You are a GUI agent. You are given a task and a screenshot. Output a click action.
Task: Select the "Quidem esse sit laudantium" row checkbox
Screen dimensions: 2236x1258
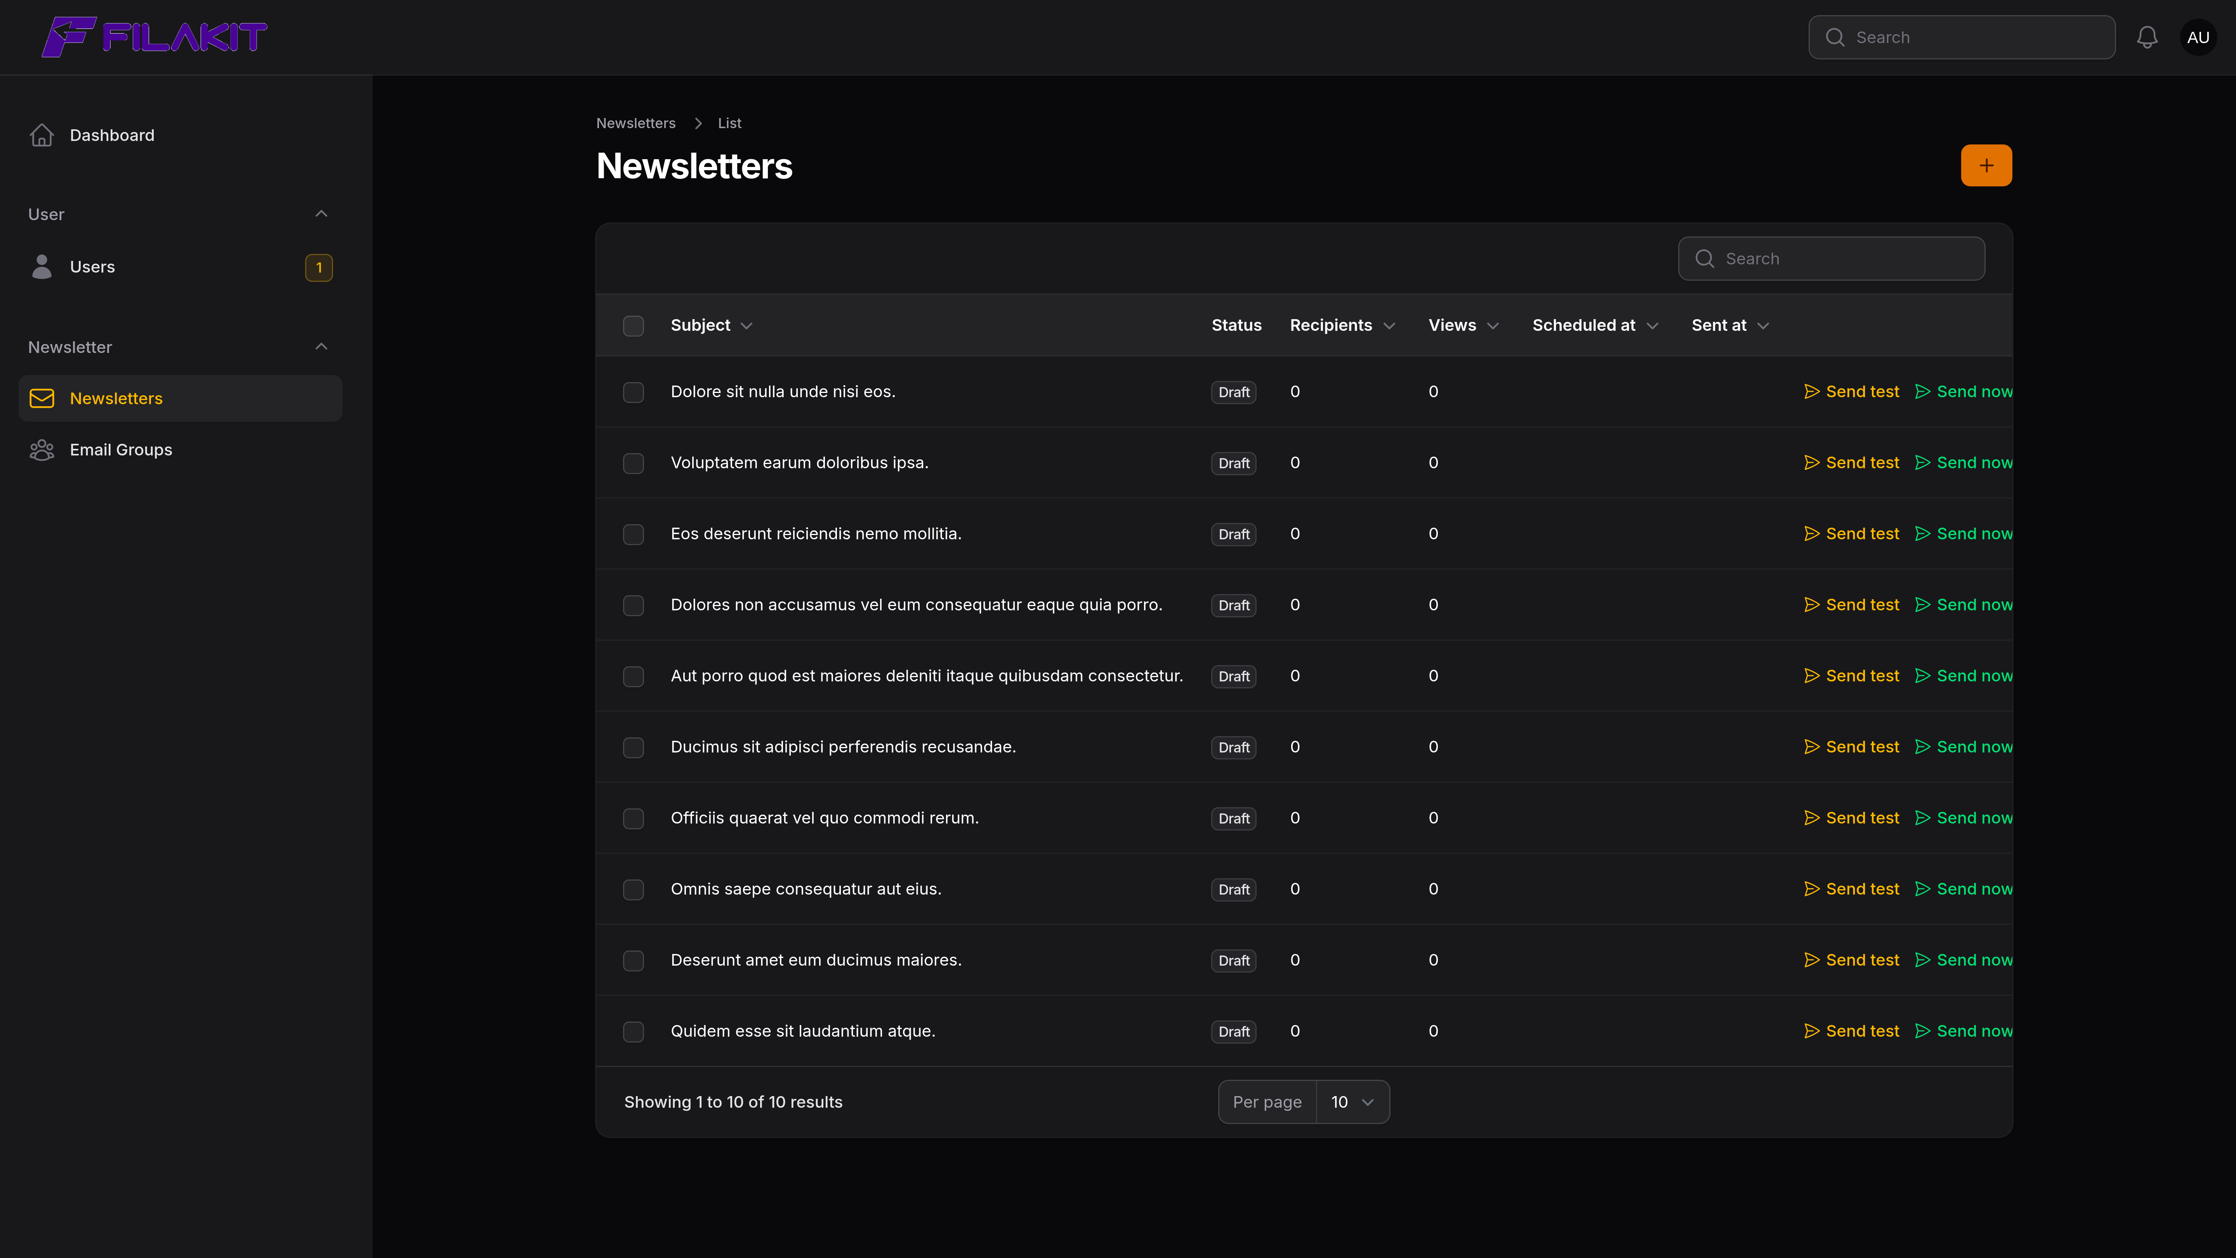click(634, 1032)
